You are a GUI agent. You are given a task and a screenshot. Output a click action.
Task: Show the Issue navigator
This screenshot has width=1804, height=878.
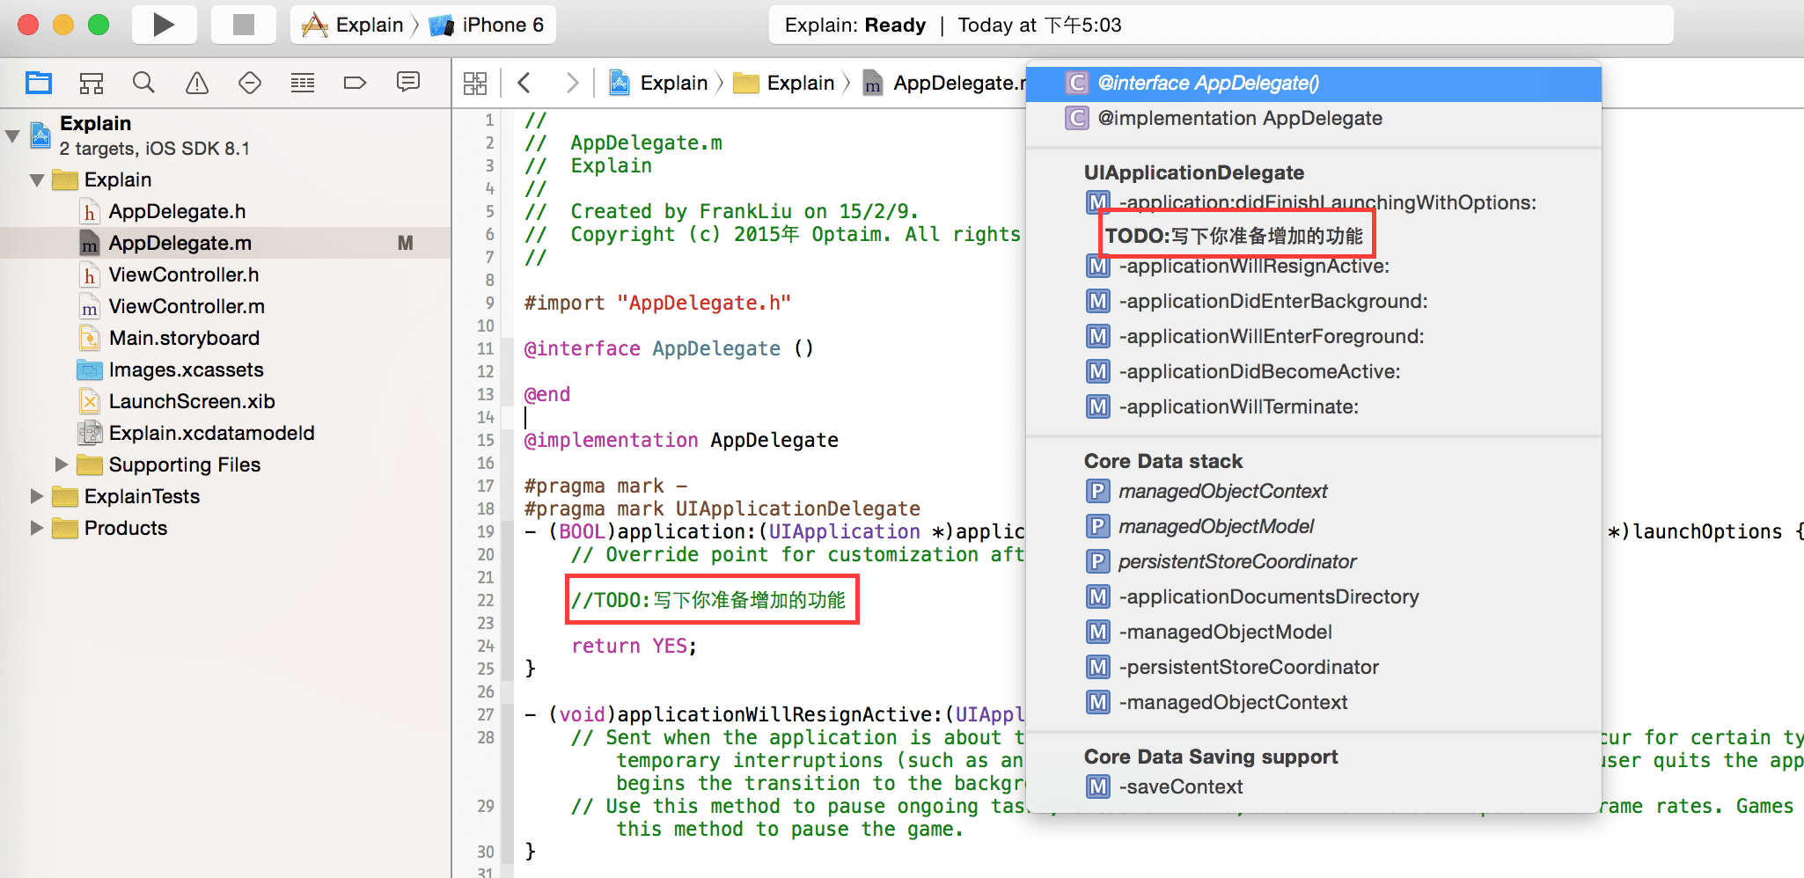197,83
